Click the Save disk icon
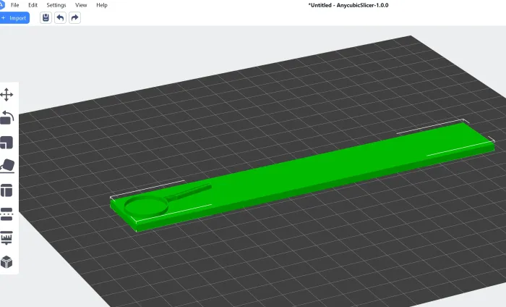 [x=46, y=18]
